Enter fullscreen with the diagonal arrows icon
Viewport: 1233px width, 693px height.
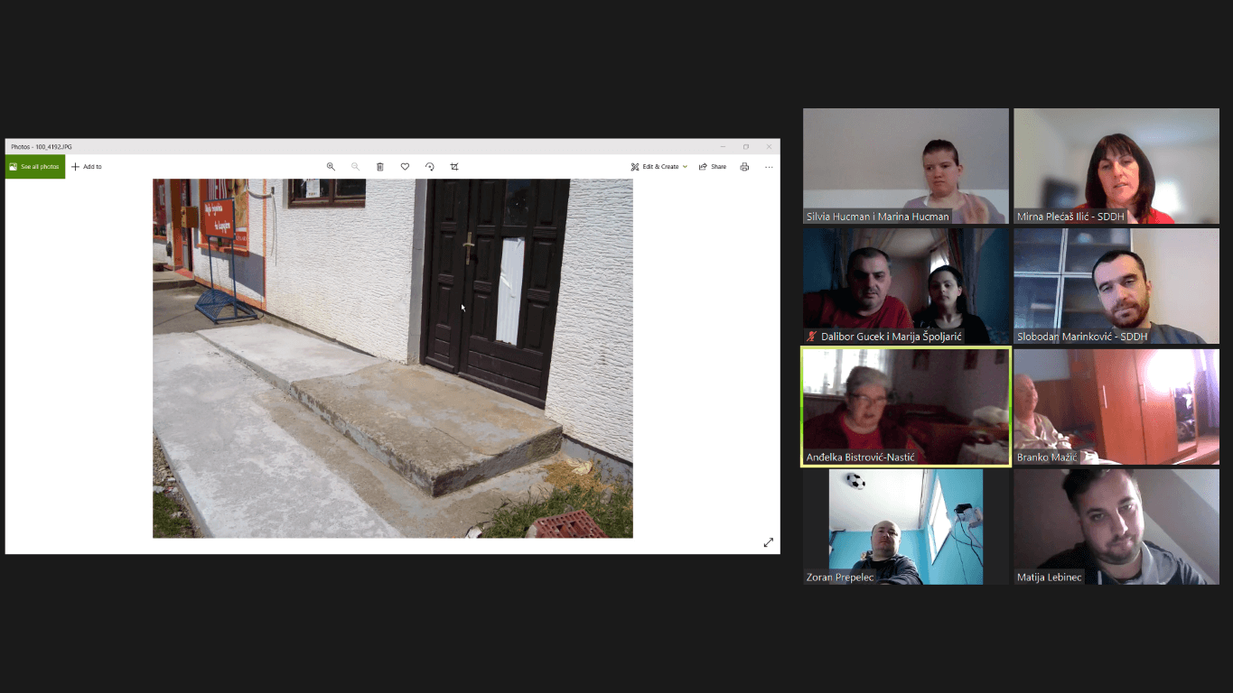[769, 542]
